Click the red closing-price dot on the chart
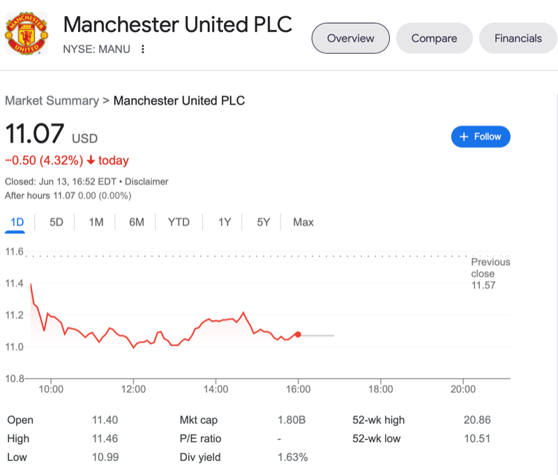This screenshot has width=558, height=475. pos(299,335)
